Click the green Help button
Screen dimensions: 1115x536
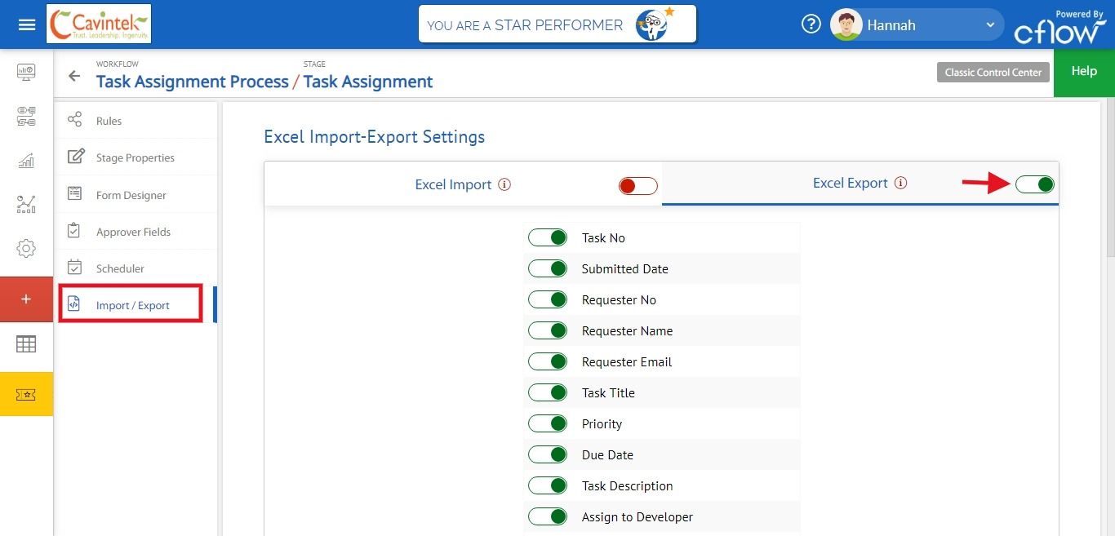(x=1084, y=72)
